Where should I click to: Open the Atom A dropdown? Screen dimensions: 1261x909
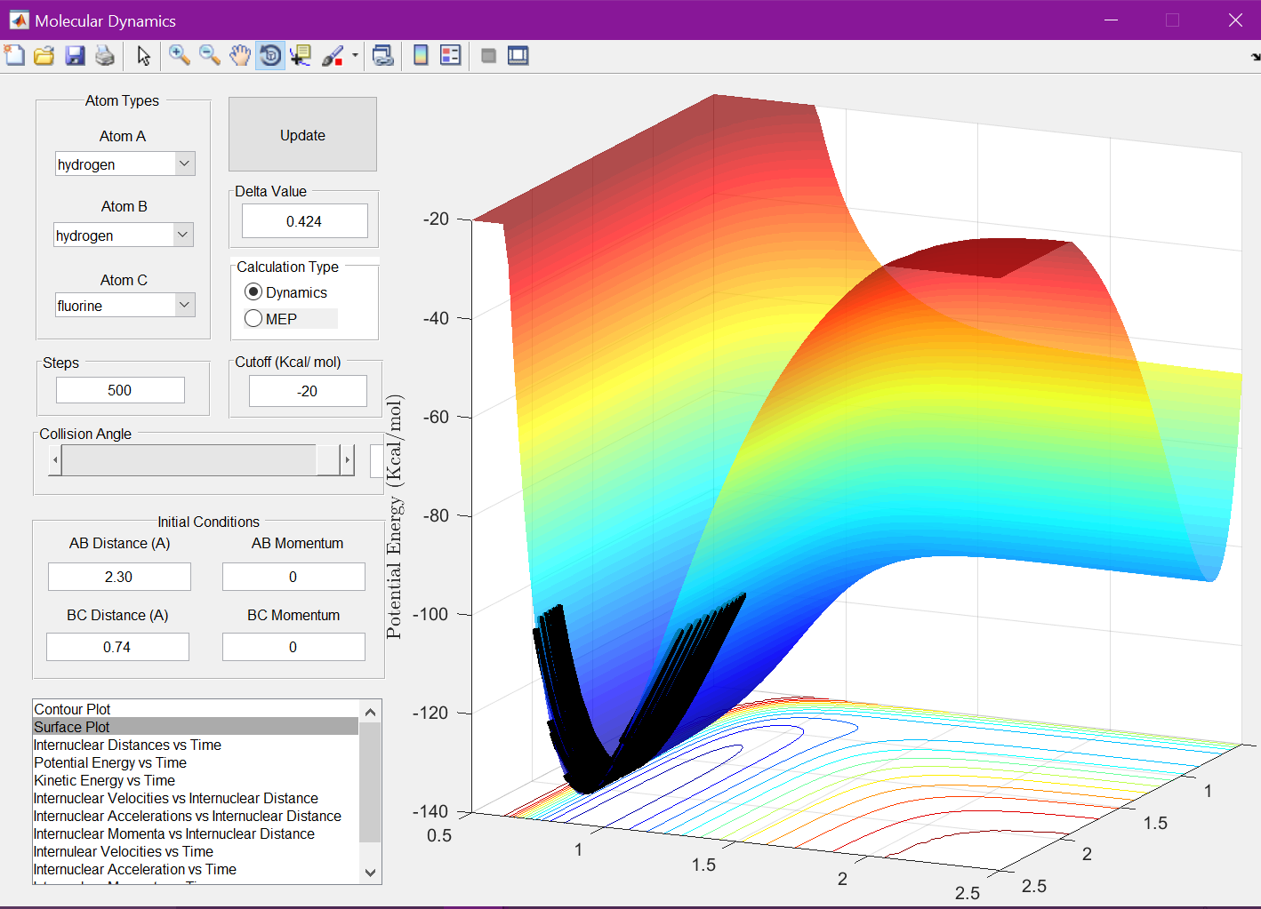184,163
